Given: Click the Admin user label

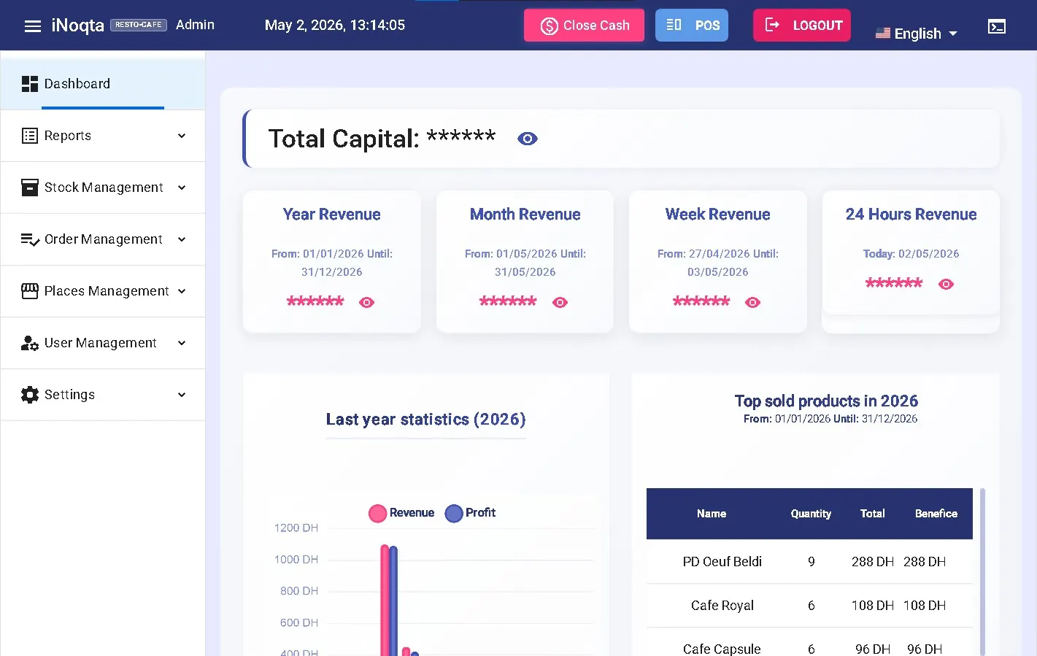Looking at the screenshot, I should [196, 25].
